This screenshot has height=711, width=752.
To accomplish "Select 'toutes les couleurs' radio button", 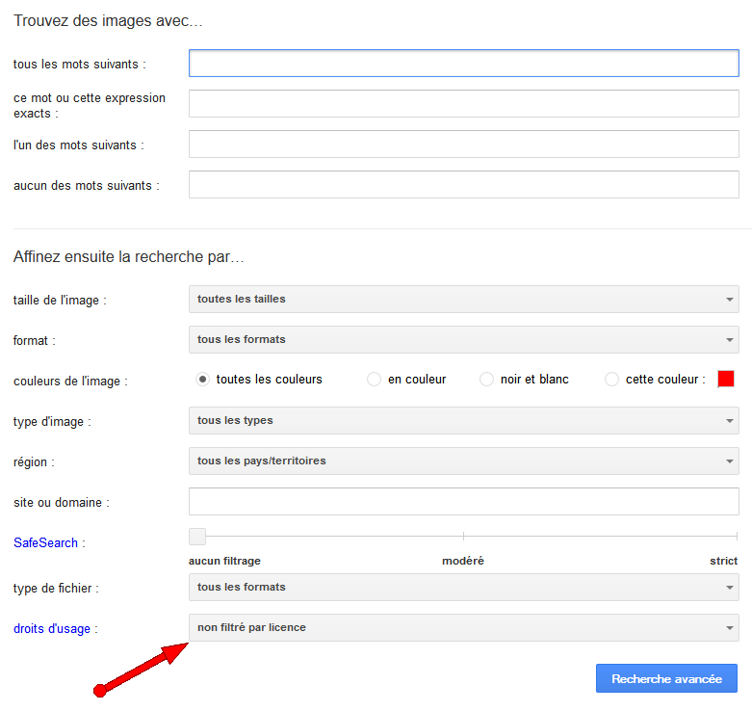I will tap(202, 380).
